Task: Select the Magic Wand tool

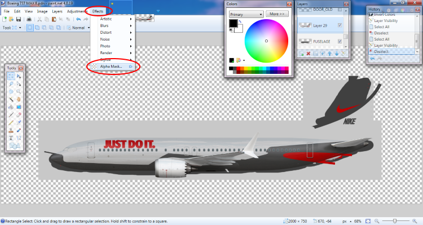Action: [x=11, y=99]
